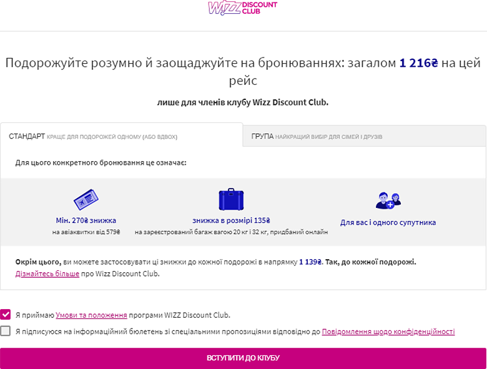Click the blue suitcase baggage icon

230,199
